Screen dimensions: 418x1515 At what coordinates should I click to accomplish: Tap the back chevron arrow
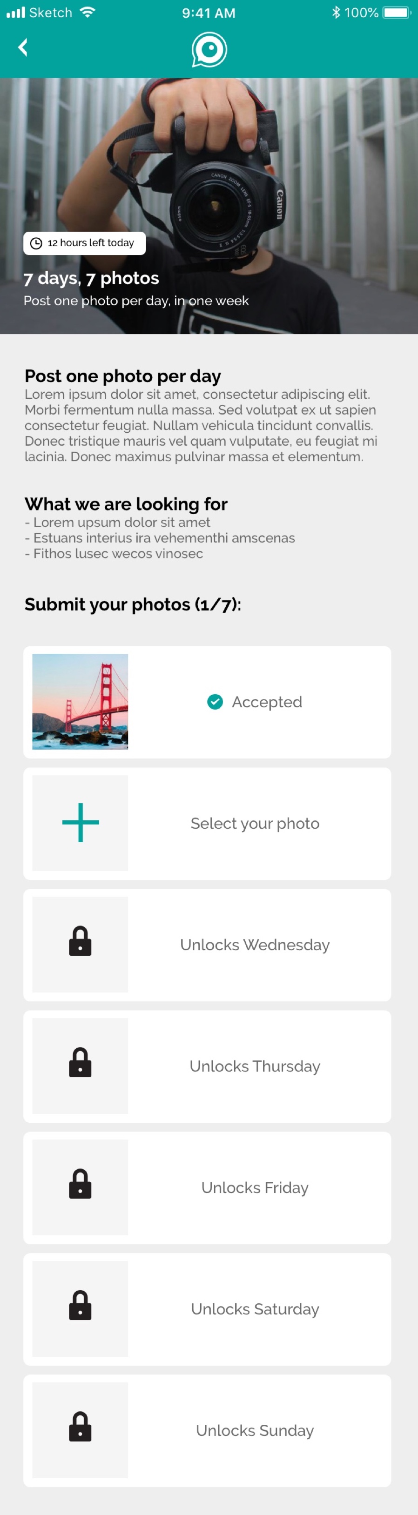[23, 47]
